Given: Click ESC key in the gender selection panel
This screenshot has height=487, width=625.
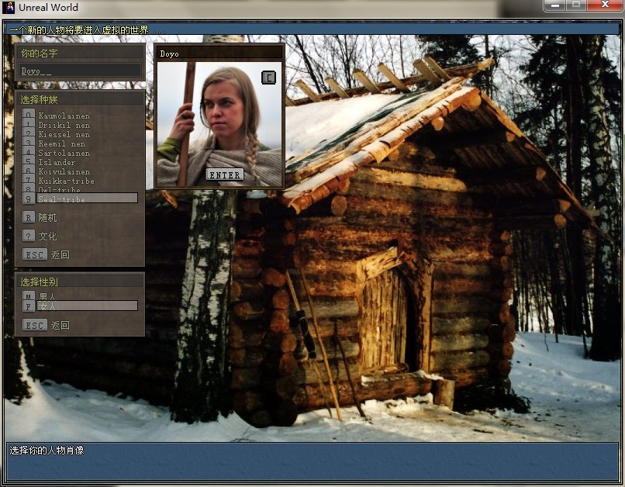Looking at the screenshot, I should [x=35, y=325].
